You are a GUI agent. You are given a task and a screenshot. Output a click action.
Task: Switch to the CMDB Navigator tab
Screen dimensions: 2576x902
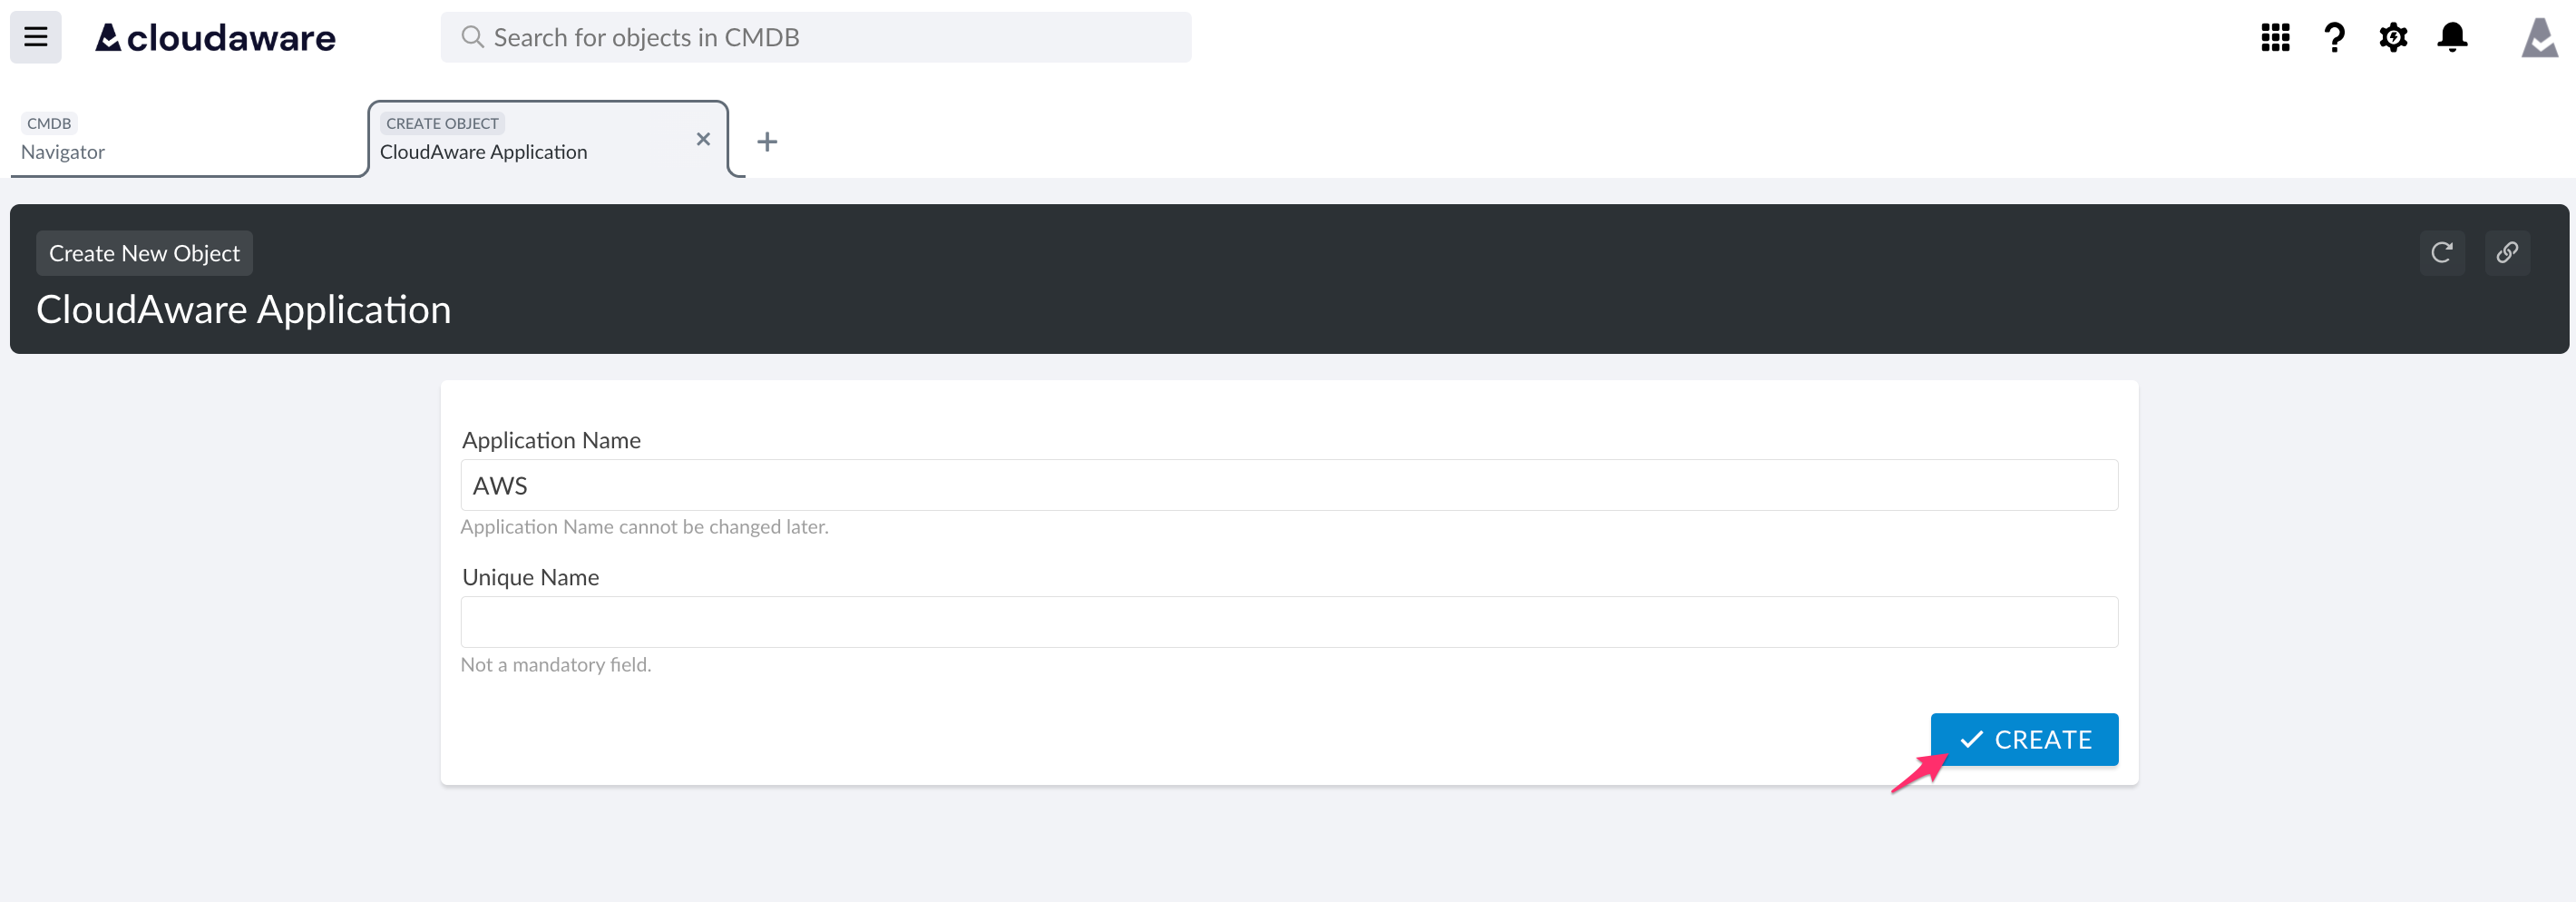[x=185, y=139]
